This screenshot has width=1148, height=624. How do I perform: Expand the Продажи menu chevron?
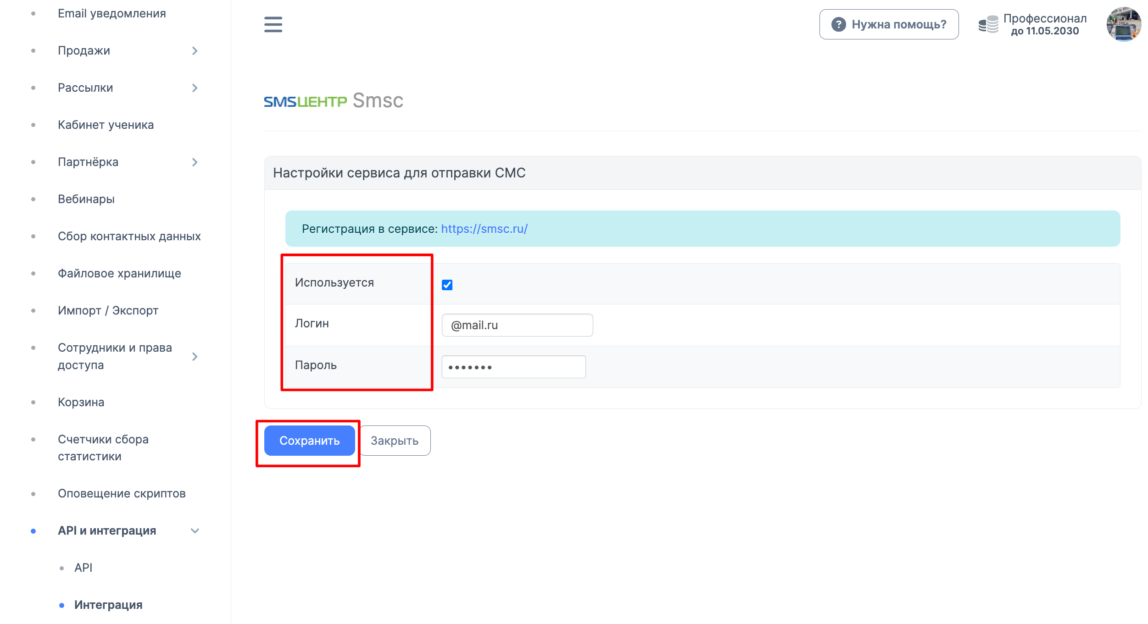tap(195, 51)
